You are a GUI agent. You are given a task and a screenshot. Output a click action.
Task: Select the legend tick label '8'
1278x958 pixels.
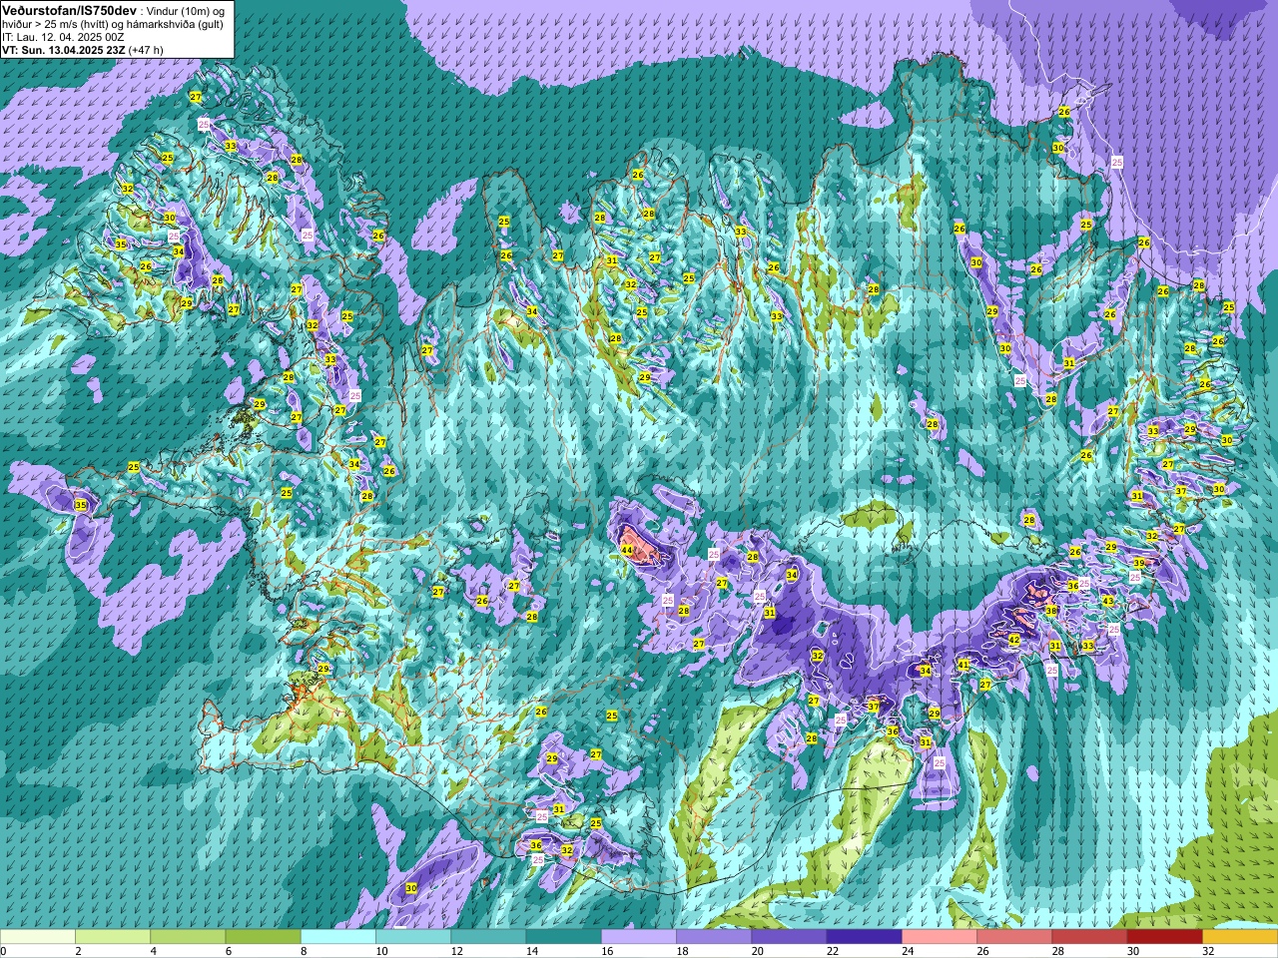click(x=304, y=952)
